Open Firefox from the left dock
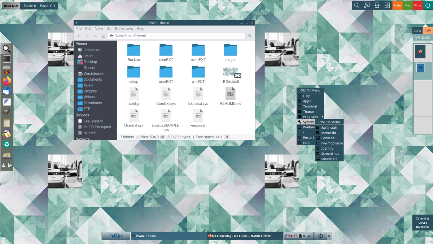The height and width of the screenshot is (244, 433). (7, 80)
